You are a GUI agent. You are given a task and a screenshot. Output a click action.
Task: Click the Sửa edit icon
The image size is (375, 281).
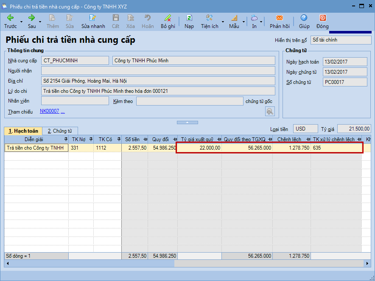point(70,22)
